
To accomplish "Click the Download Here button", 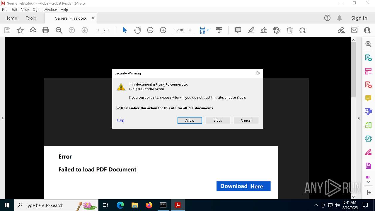I will (243, 186).
